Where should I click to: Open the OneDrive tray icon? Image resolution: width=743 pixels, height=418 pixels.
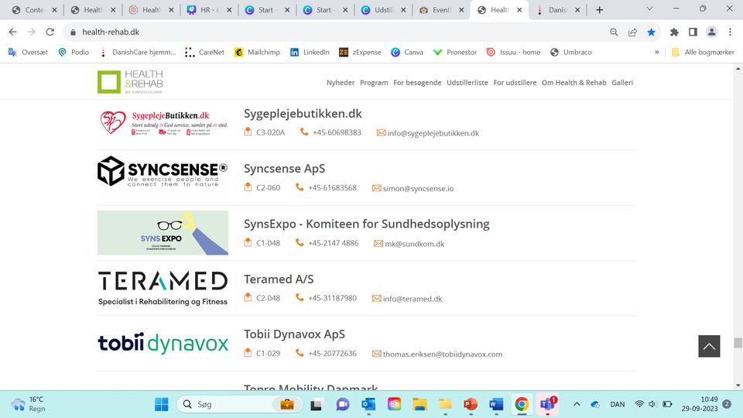[595, 404]
